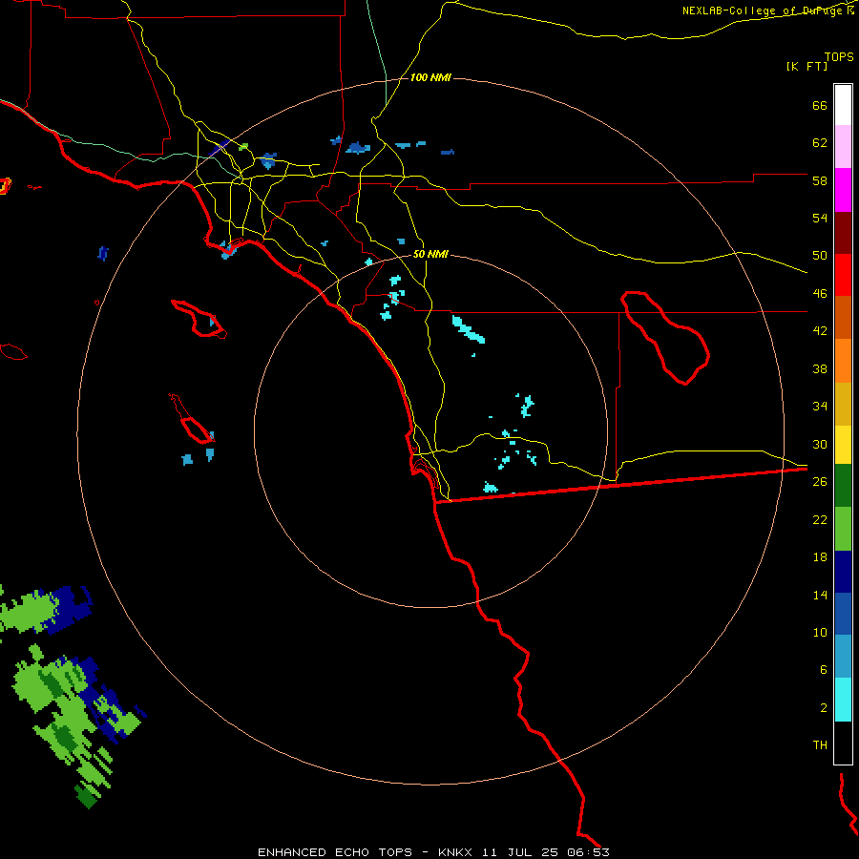Click the TH threshold label
The width and height of the screenshot is (859, 859).
[x=820, y=745]
